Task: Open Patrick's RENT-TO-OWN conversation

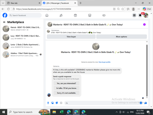Action: tap(22, 29)
